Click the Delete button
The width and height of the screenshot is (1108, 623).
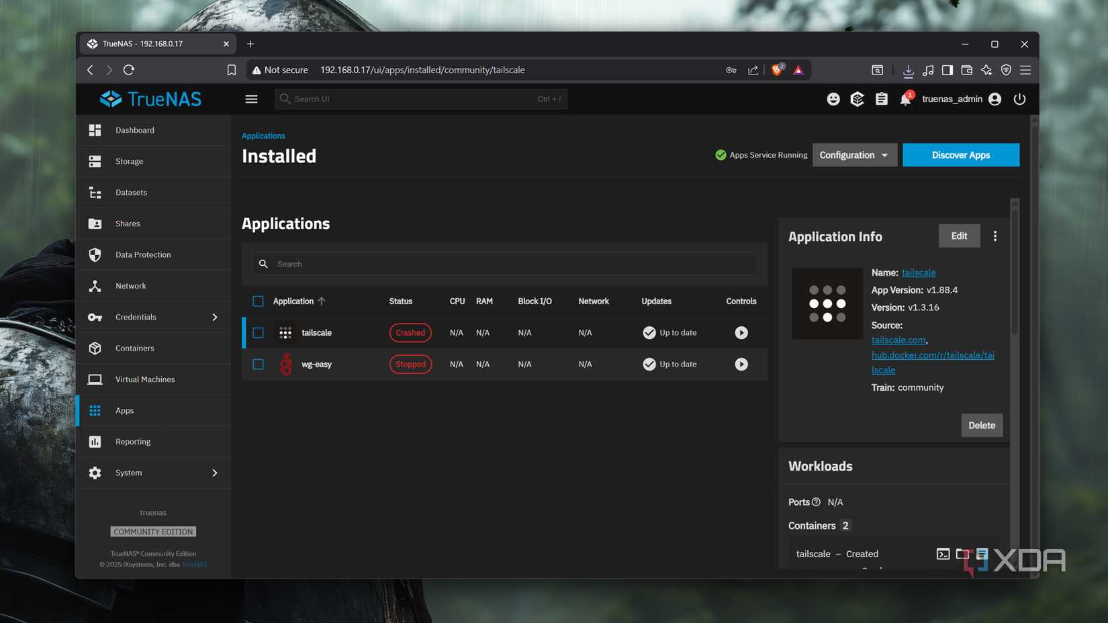click(x=982, y=426)
